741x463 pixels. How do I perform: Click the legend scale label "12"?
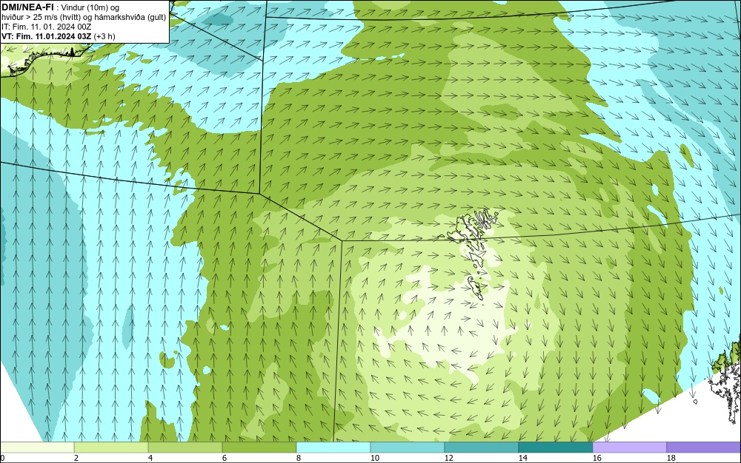pos(448,458)
